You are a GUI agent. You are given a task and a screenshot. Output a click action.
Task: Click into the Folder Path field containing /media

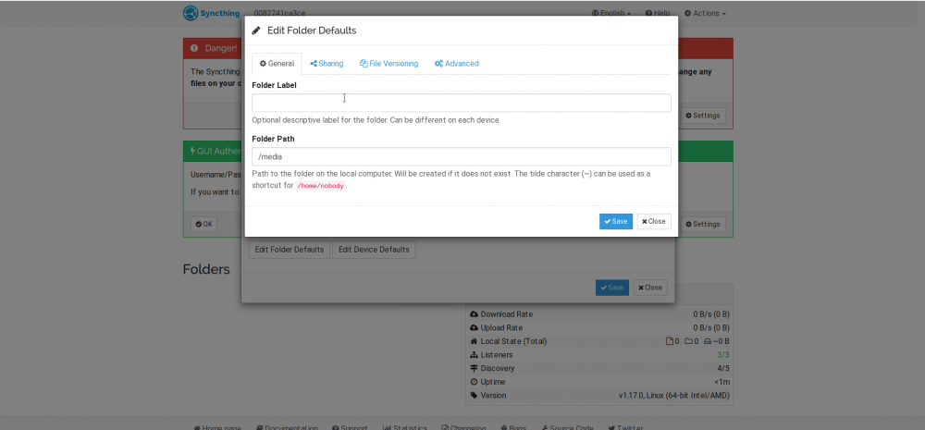[462, 156]
